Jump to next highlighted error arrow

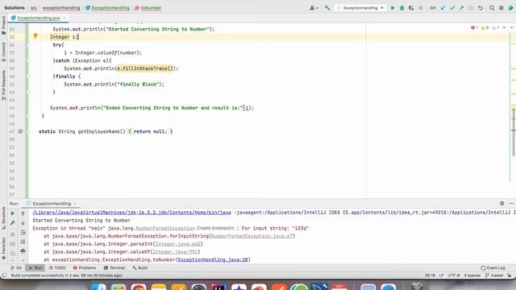[511, 28]
